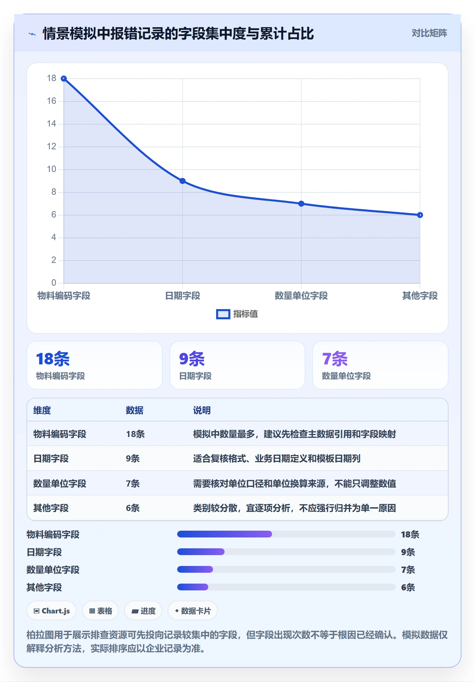The image size is (475, 682).
Task: Select table row cell 其他字段
Action: point(51,508)
